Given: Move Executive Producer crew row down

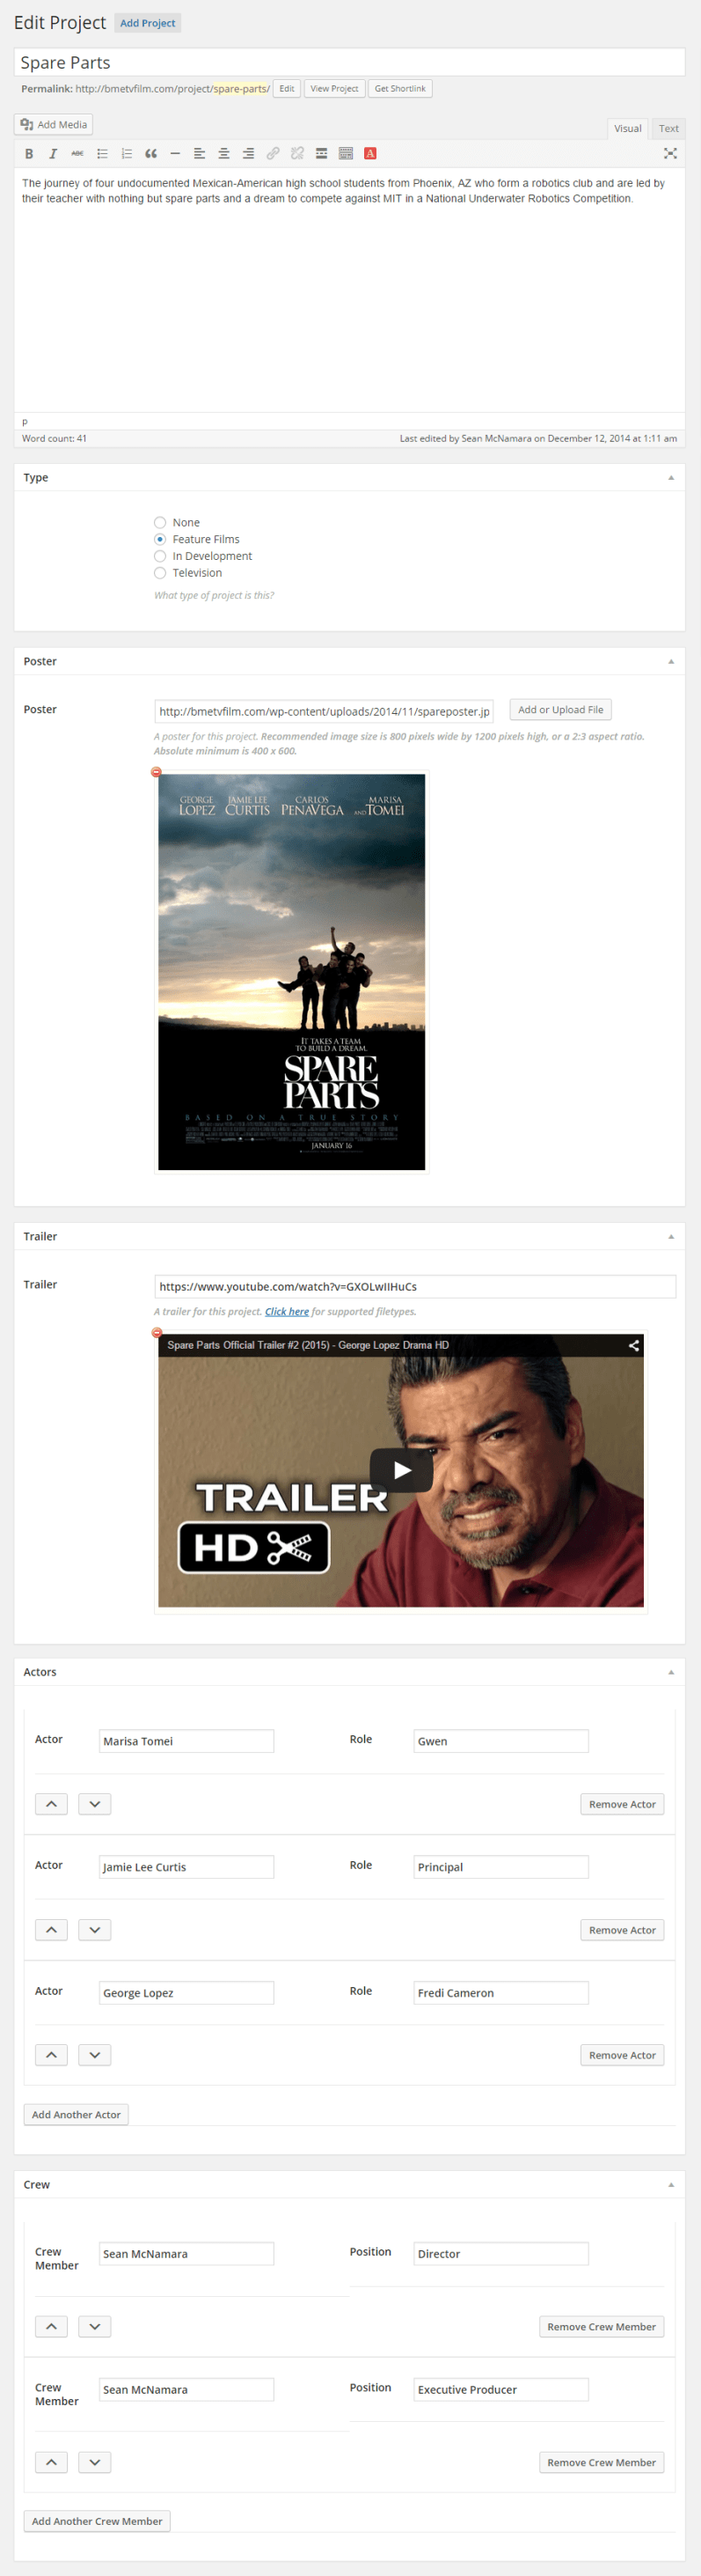Looking at the screenshot, I should [x=95, y=2462].
